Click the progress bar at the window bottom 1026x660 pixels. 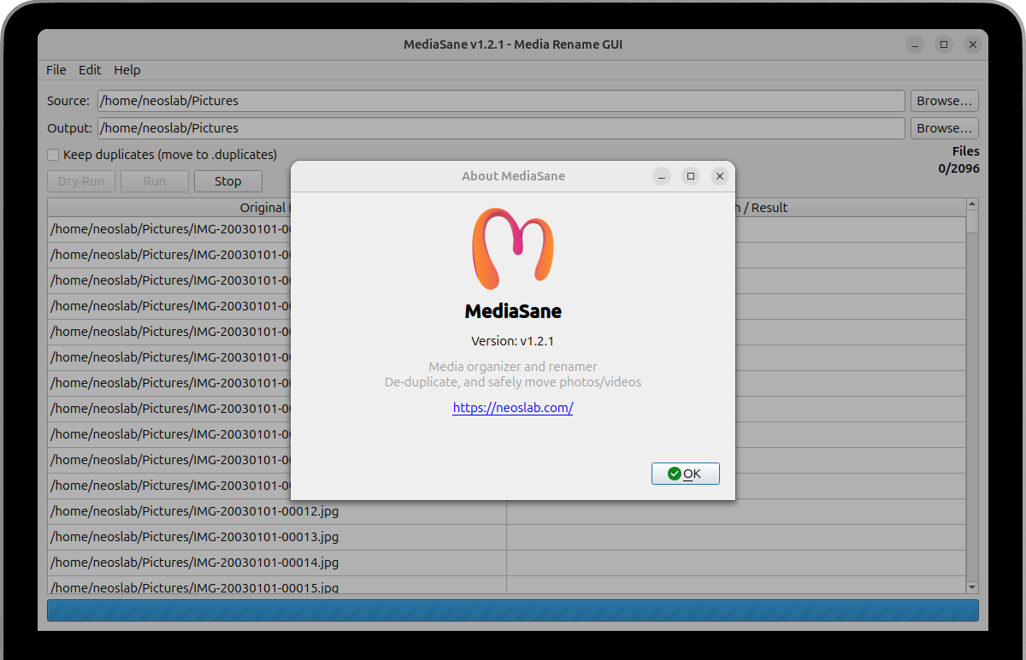coord(513,610)
